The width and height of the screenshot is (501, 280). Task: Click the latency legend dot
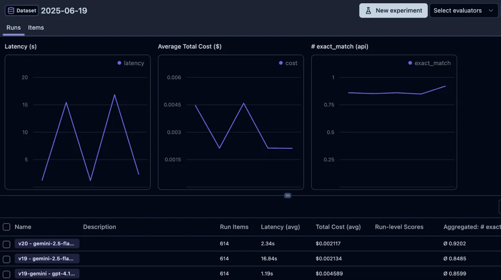coord(119,63)
